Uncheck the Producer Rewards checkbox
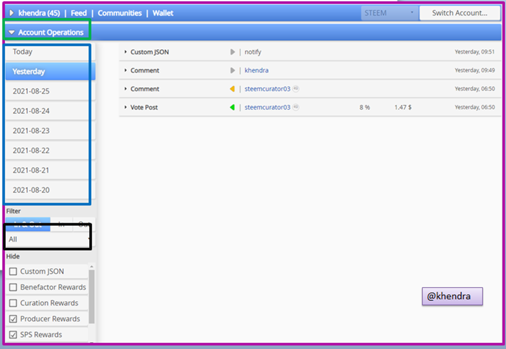 click(13, 319)
